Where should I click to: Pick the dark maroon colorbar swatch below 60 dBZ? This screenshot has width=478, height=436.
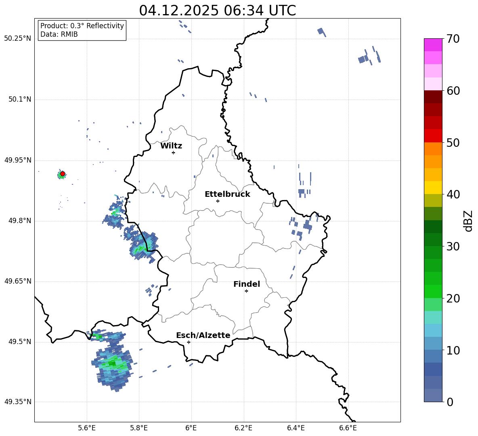click(x=433, y=97)
